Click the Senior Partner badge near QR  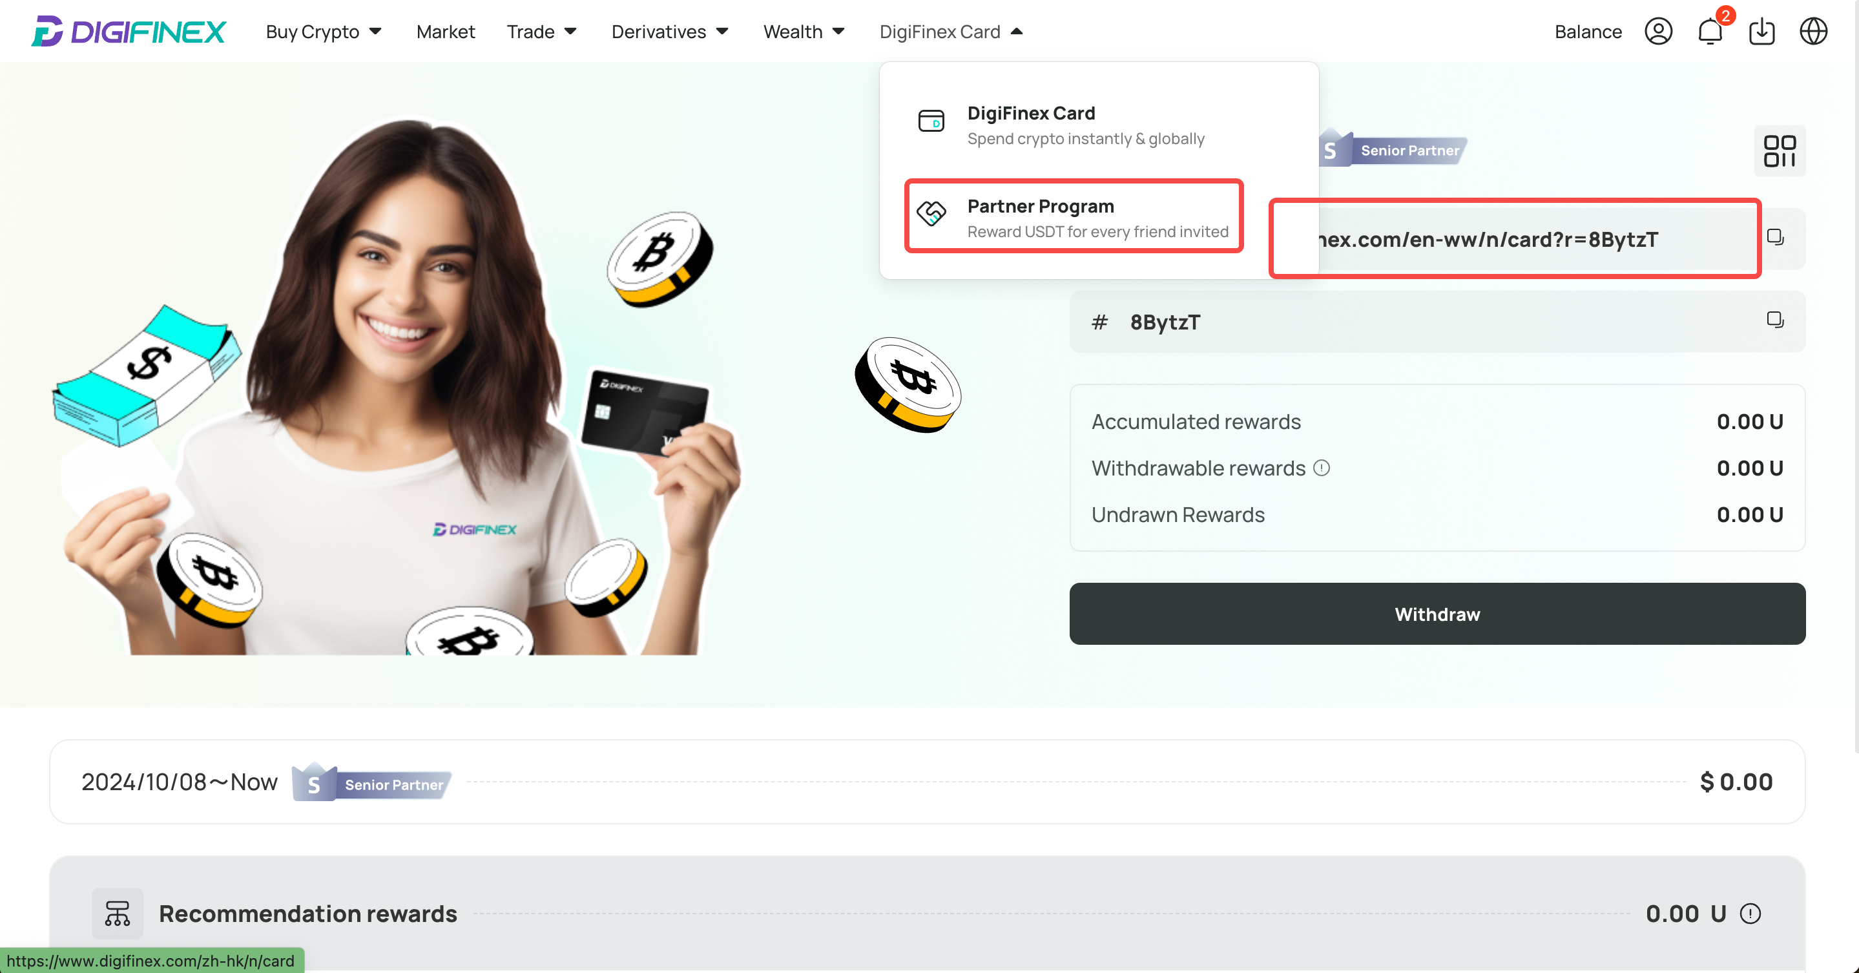(x=1393, y=149)
